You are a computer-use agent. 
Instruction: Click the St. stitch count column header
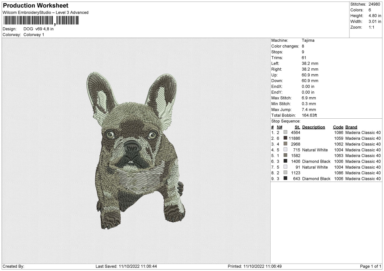pos(297,127)
